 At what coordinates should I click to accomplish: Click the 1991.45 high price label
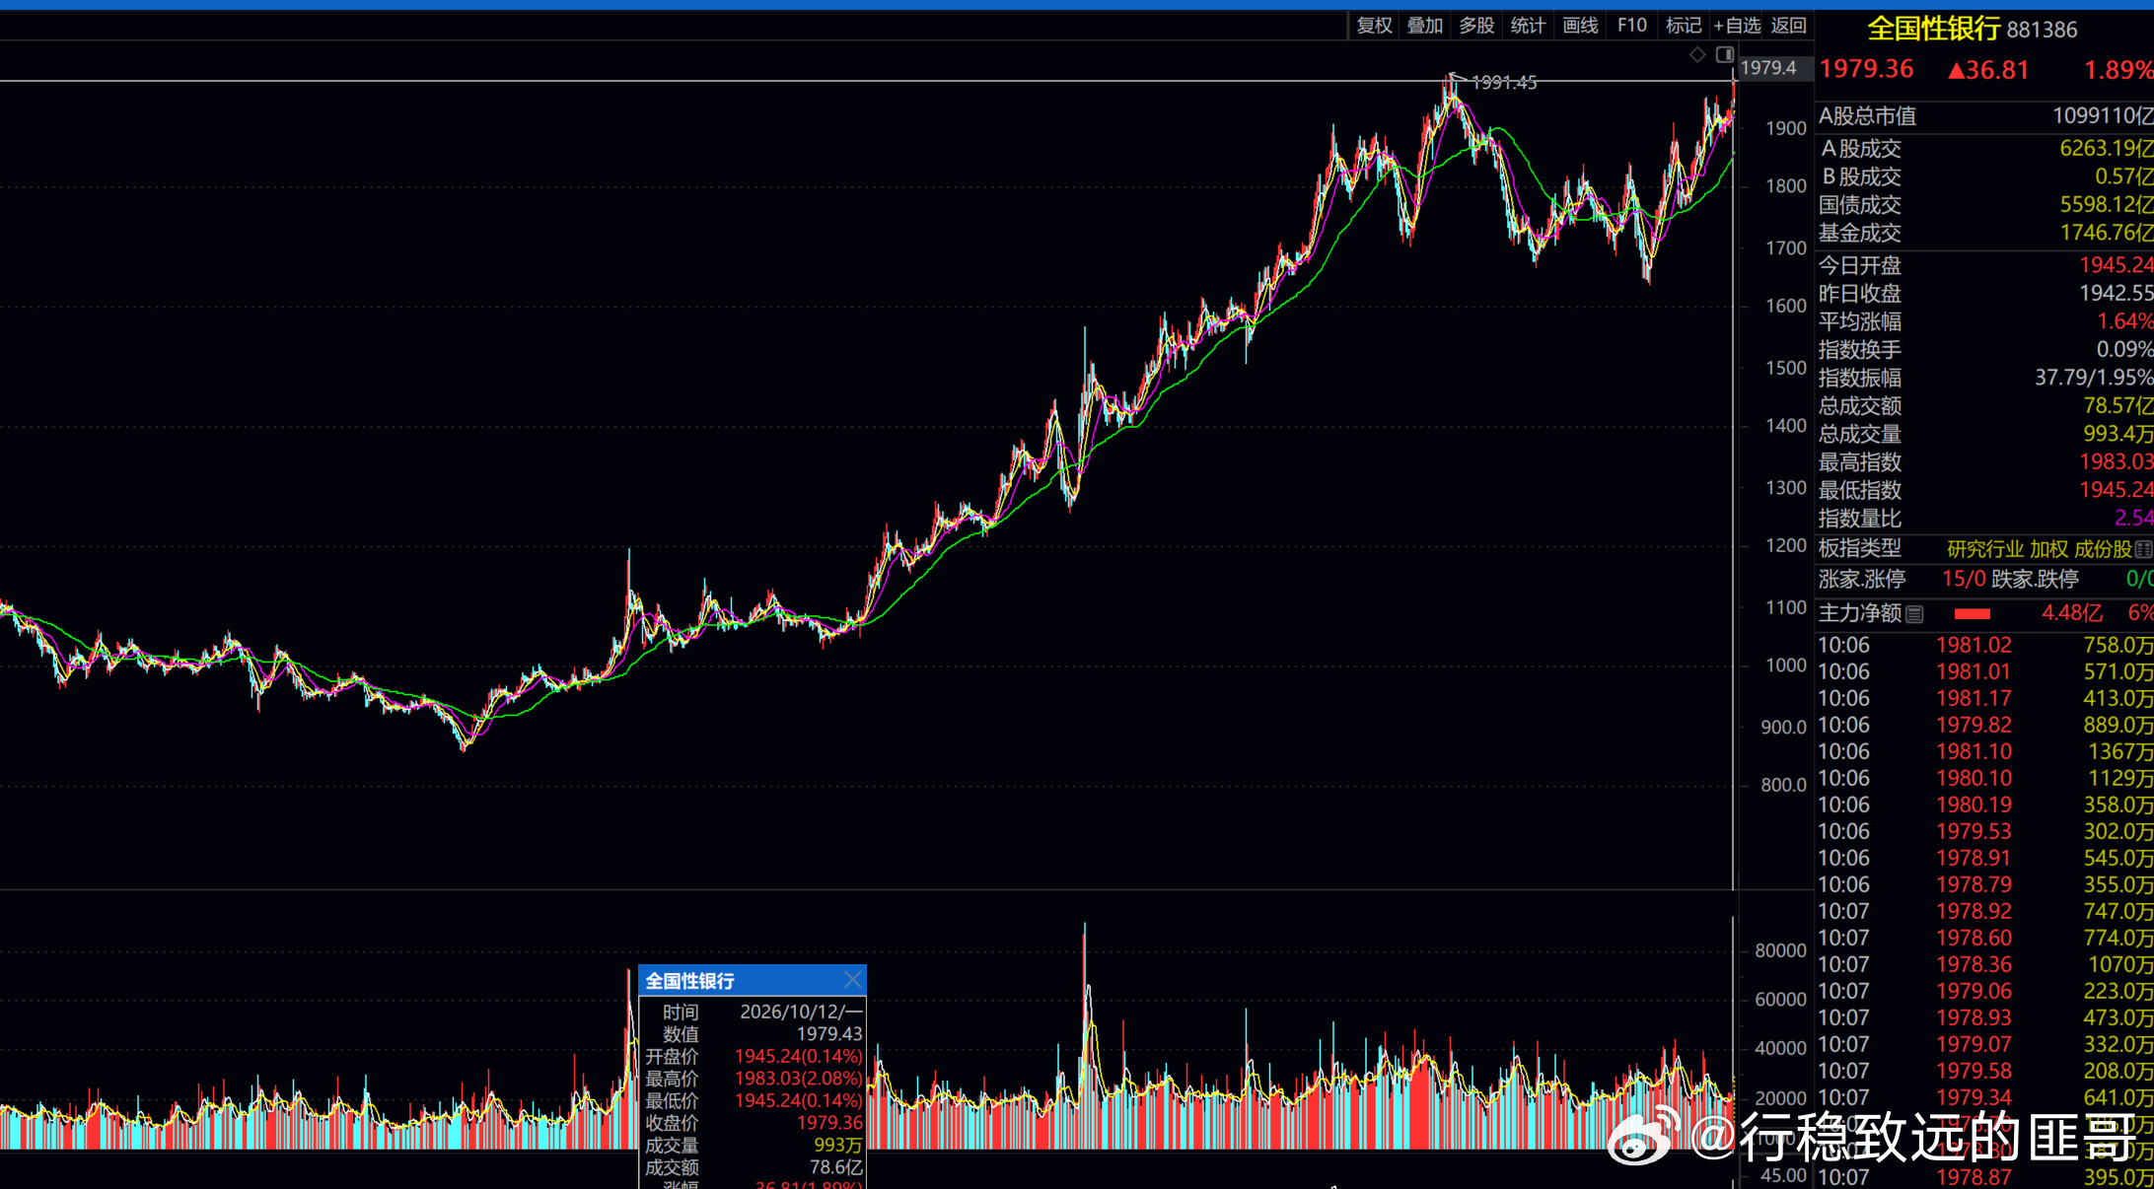(x=1504, y=83)
